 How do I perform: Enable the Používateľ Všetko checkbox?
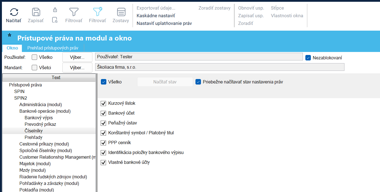pyautogui.click(x=34, y=57)
